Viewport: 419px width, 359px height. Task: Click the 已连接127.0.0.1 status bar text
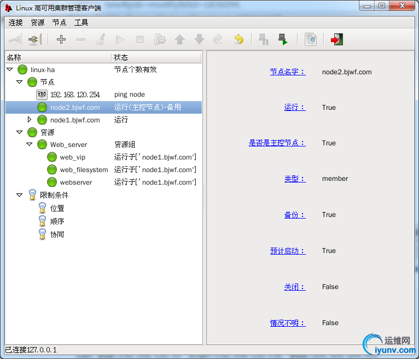pyautogui.click(x=31, y=350)
